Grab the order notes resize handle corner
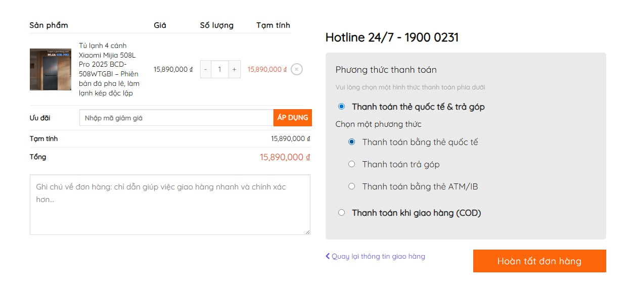633x287 pixels. point(308,232)
